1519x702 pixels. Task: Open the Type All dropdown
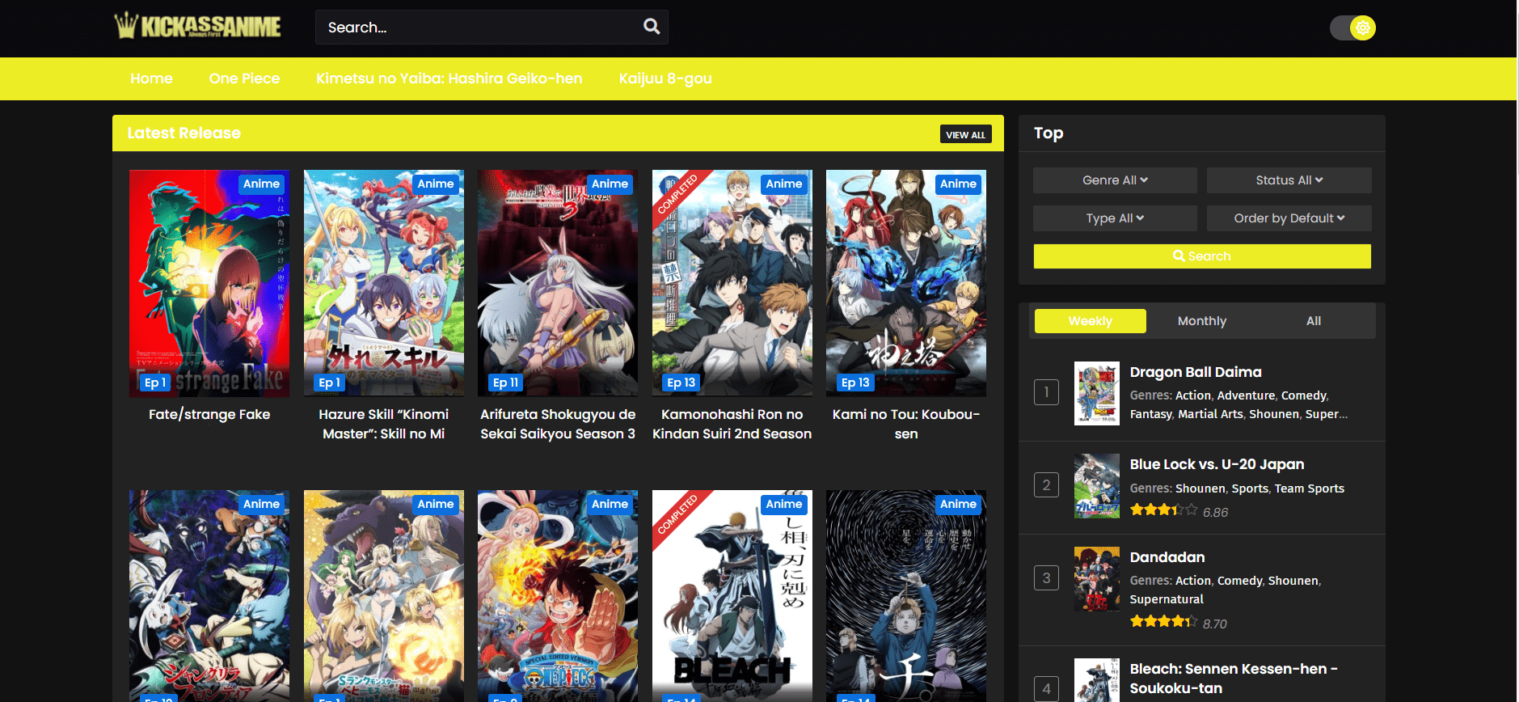click(1115, 218)
